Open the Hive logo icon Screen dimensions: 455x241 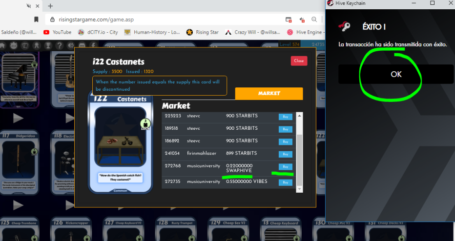[x=70, y=45]
